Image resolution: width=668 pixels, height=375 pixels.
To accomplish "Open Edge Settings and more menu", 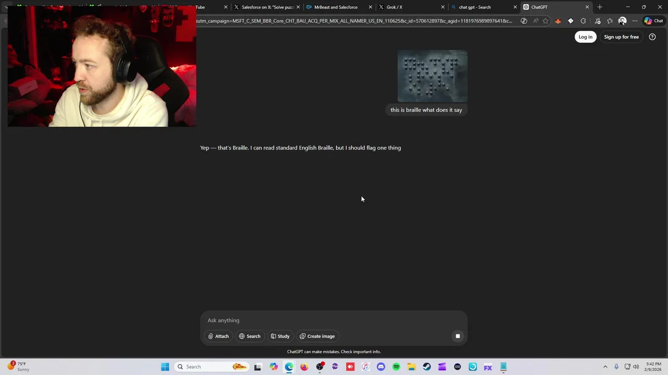I will click(x=635, y=21).
